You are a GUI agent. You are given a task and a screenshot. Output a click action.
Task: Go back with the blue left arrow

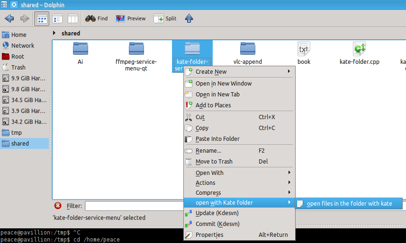pos(9,18)
